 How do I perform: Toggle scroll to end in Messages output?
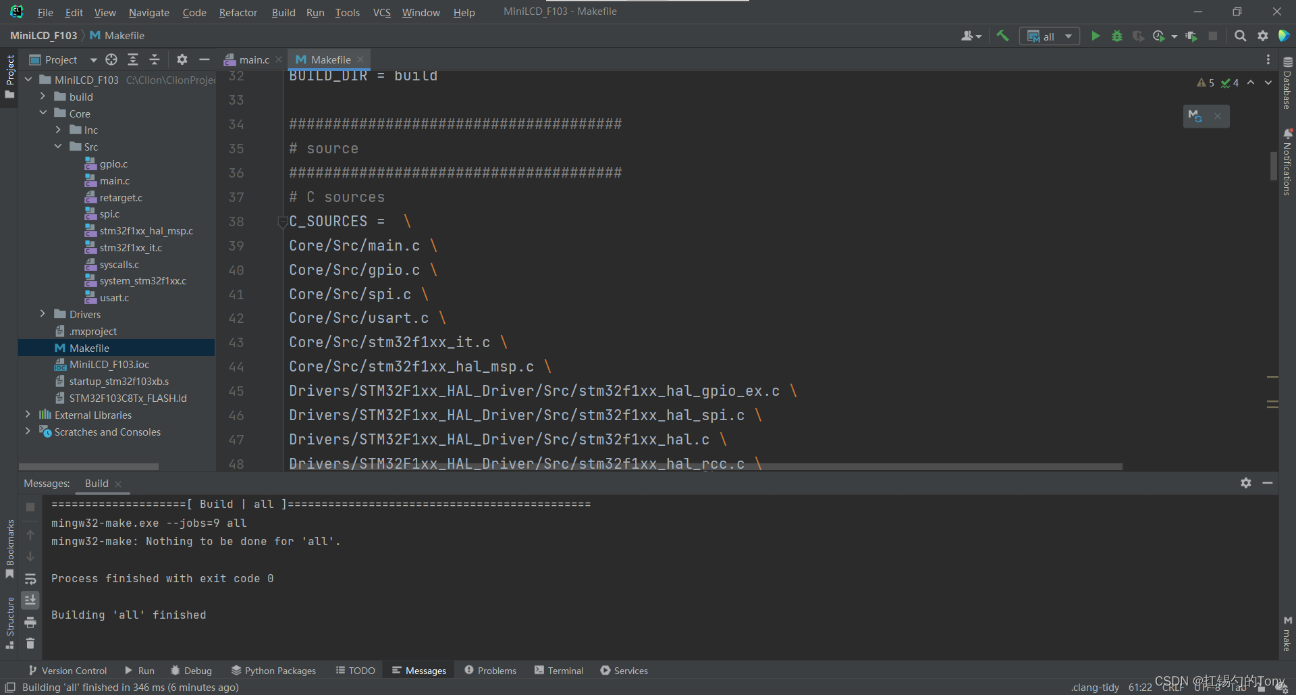(x=30, y=600)
